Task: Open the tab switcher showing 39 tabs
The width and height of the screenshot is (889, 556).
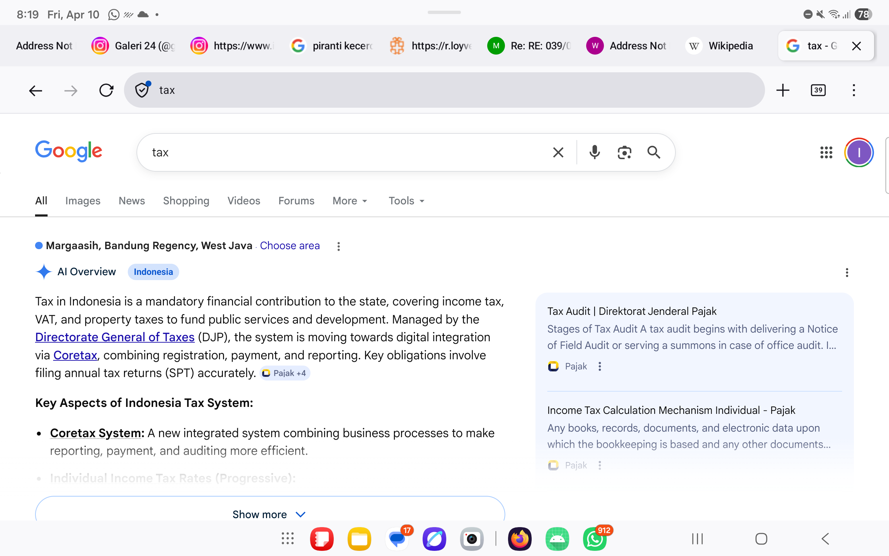Action: point(819,90)
